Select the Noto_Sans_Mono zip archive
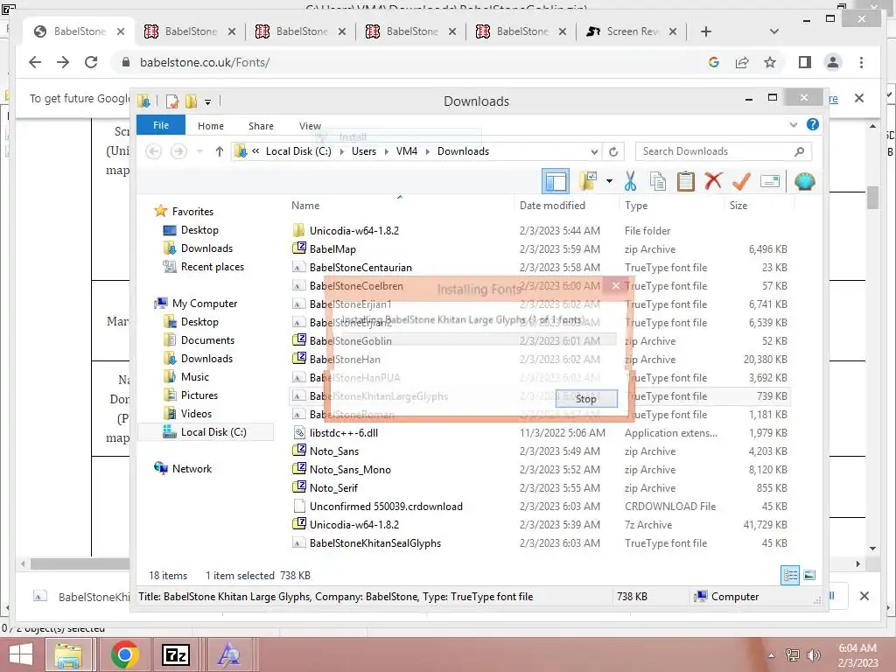The width and height of the screenshot is (896, 672). (350, 469)
